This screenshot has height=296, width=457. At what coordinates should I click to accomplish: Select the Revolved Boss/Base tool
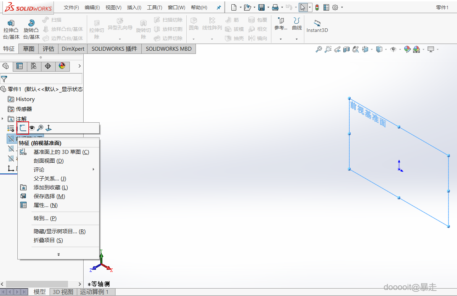coord(31,29)
